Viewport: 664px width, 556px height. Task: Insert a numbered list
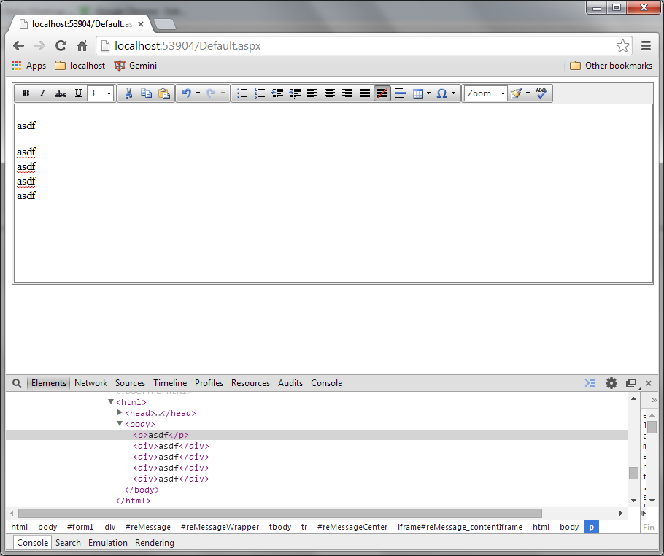[x=260, y=93]
